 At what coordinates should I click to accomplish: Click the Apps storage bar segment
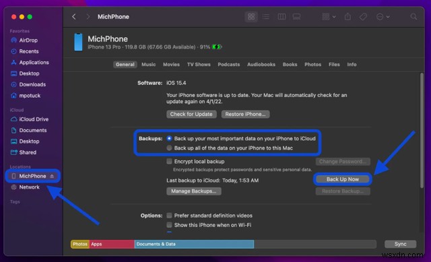112,244
